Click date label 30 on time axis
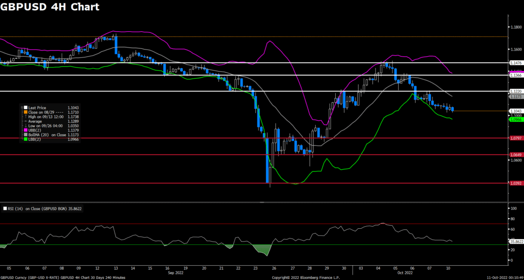Image resolution: width=524 pixels, height=280 pixels. click(344, 268)
